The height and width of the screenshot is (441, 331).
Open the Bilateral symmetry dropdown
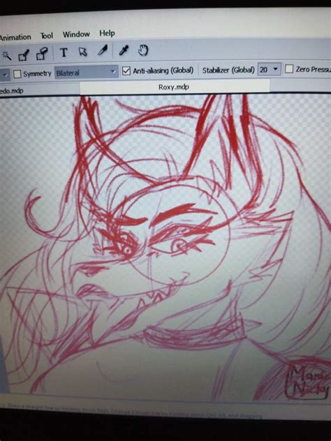click(x=86, y=73)
